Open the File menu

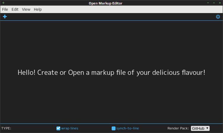5,9
